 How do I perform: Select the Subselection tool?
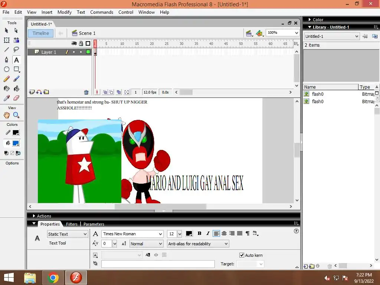pos(16,30)
